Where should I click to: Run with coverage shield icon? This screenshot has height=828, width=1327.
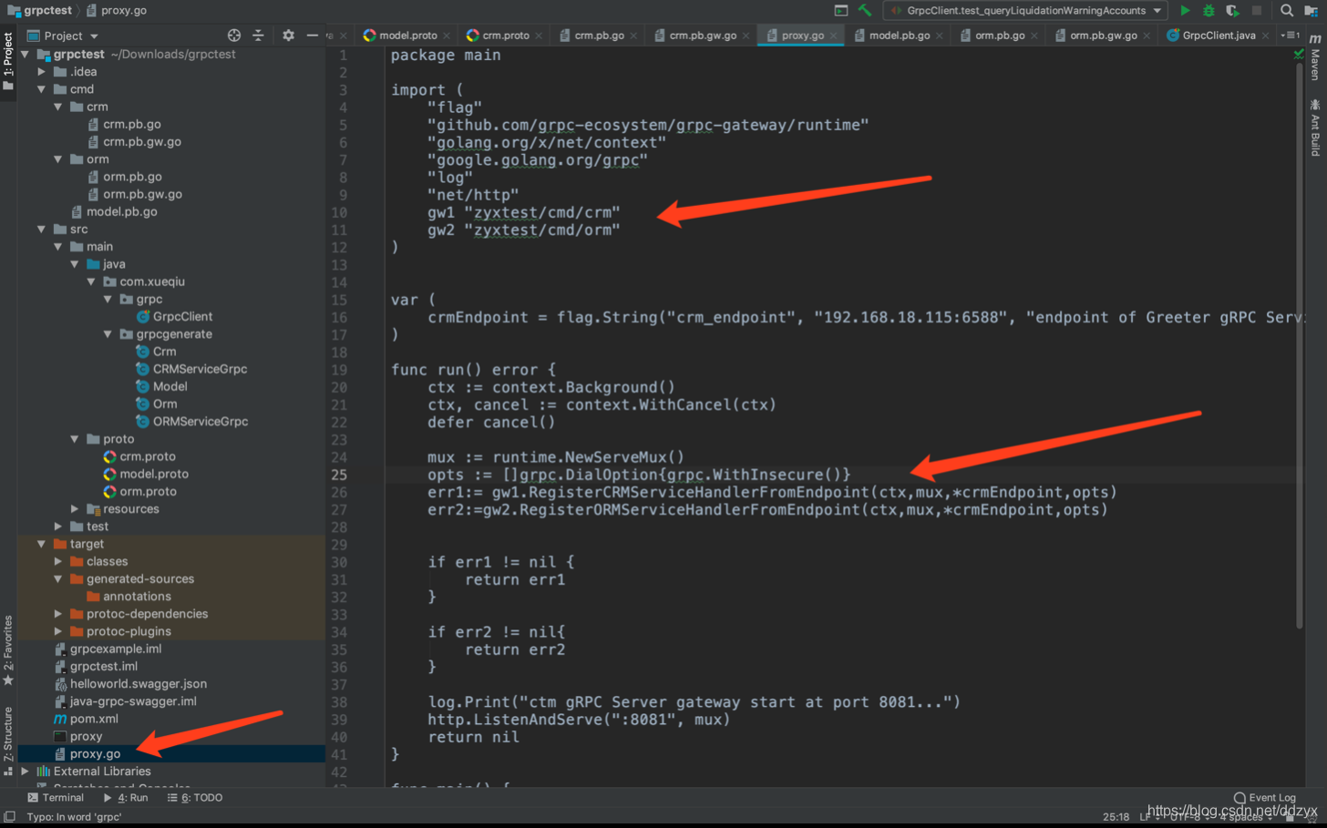1232,11
